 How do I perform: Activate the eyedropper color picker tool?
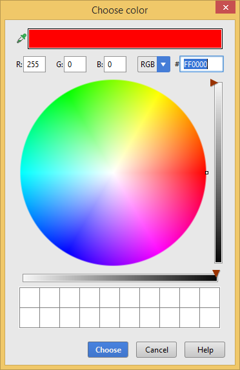[21, 39]
